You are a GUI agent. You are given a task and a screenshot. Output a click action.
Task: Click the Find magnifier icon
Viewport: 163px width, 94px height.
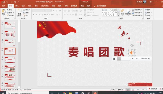(x=146, y=10)
